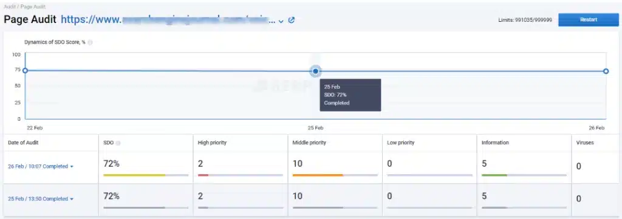The image size is (622, 219).
Task: Click the green Information bar for 26 Feb
Action: point(494,175)
